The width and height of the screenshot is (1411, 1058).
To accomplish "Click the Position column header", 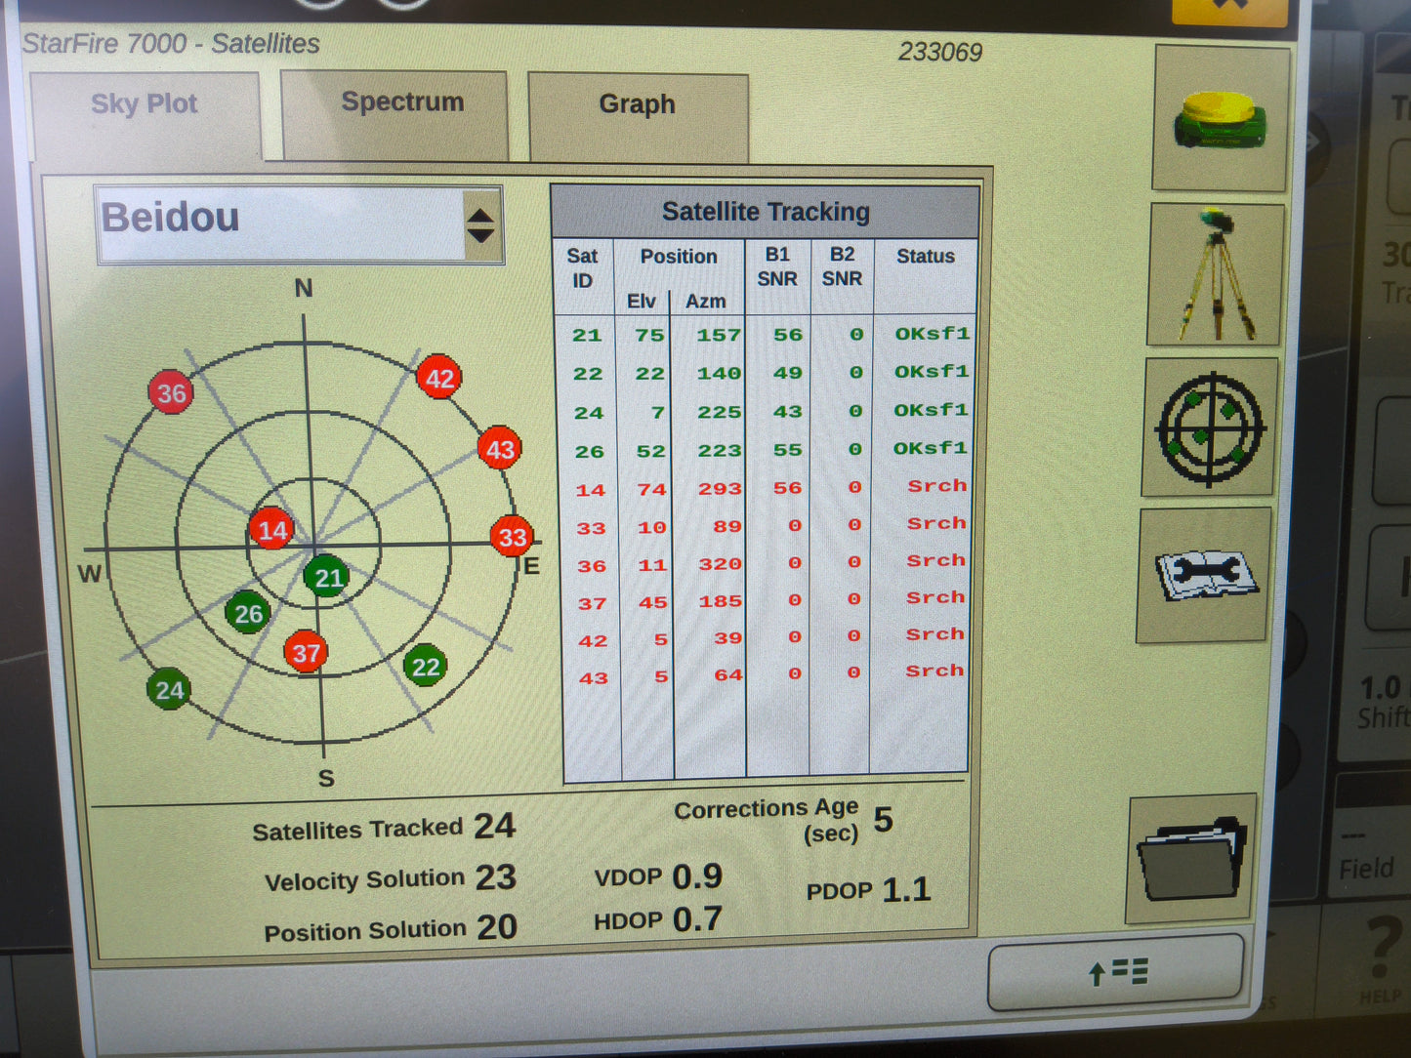I will click(x=679, y=257).
